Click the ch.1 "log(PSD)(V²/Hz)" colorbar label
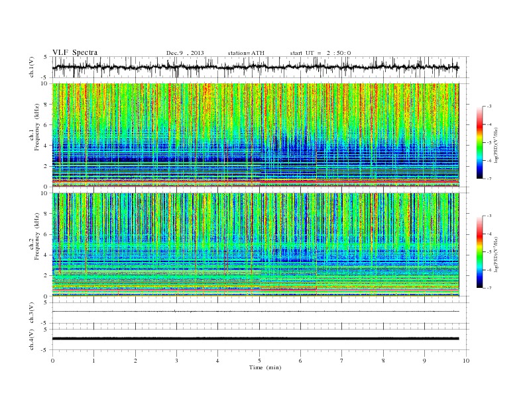Viewport: 525px width, 405px height. coord(496,145)
